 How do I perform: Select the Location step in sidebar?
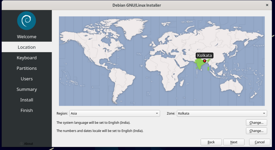pyautogui.click(x=27, y=47)
